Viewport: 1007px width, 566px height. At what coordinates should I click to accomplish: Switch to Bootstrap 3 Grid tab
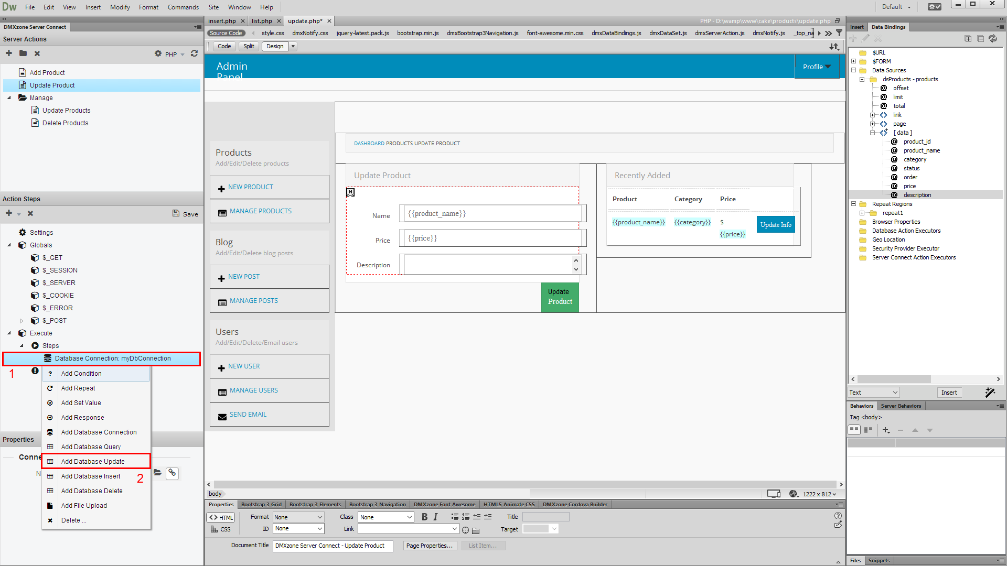pos(261,505)
